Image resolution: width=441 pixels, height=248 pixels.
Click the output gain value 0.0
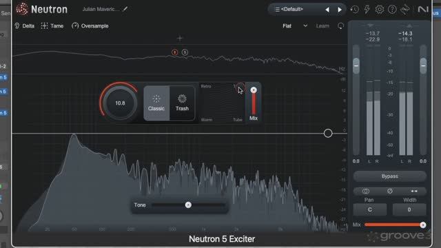click(x=423, y=161)
